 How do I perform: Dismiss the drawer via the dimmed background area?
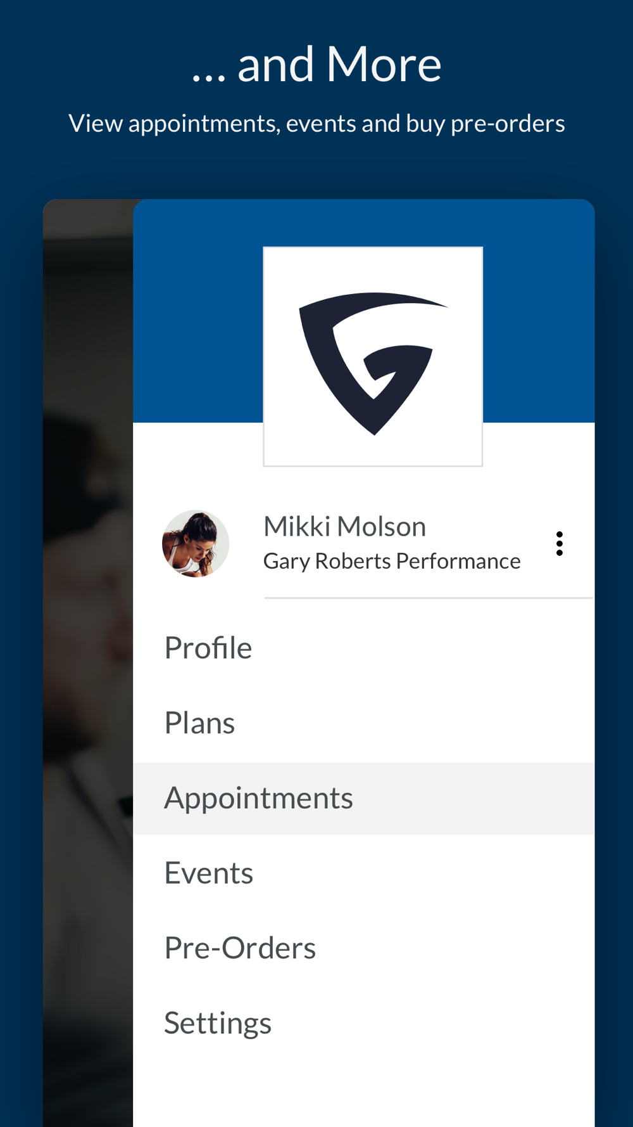[88, 663]
